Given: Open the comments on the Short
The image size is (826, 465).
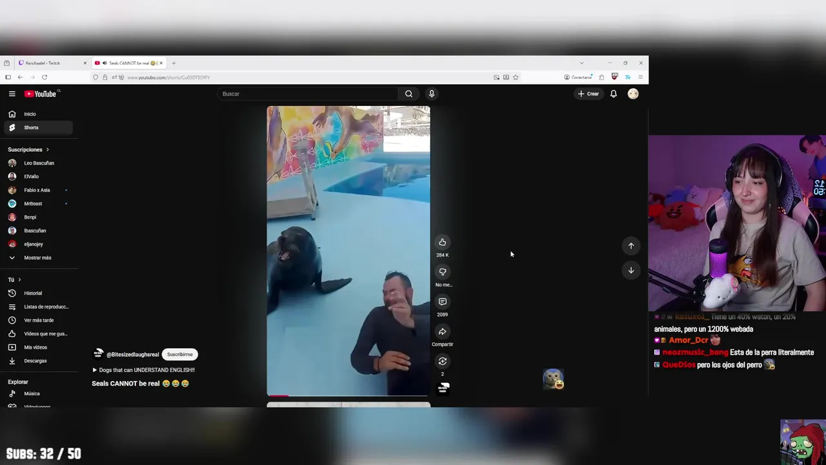Looking at the screenshot, I should pyautogui.click(x=442, y=302).
